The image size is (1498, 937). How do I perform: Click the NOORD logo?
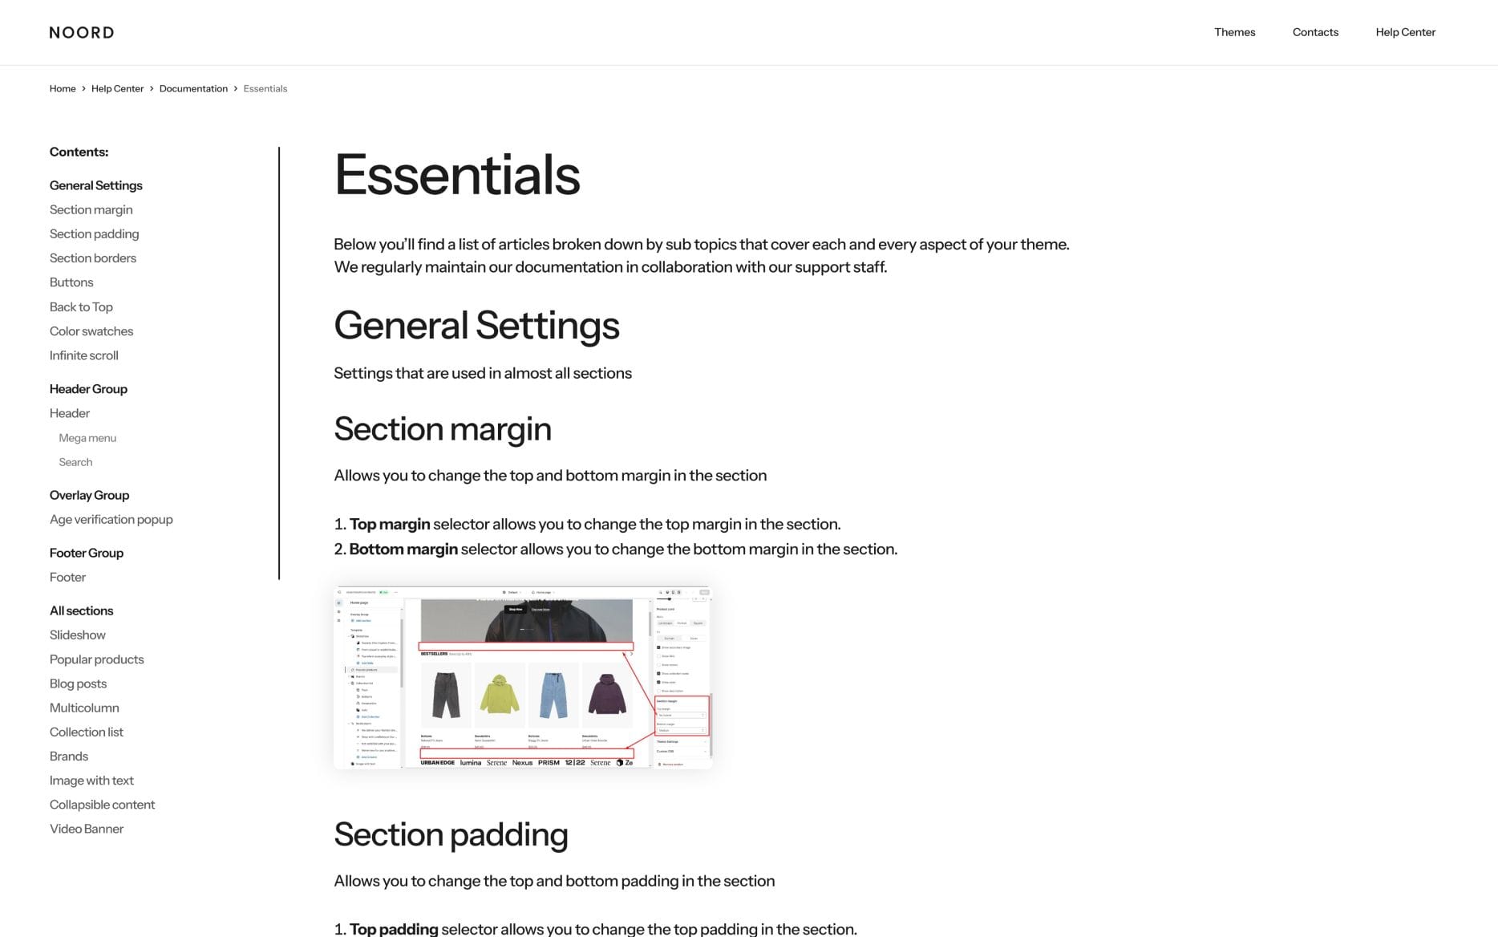pyautogui.click(x=82, y=33)
